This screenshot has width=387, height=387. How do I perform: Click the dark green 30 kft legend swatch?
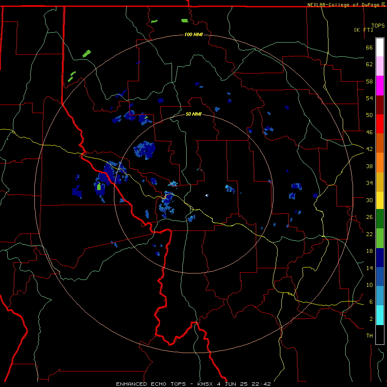pyautogui.click(x=380, y=219)
